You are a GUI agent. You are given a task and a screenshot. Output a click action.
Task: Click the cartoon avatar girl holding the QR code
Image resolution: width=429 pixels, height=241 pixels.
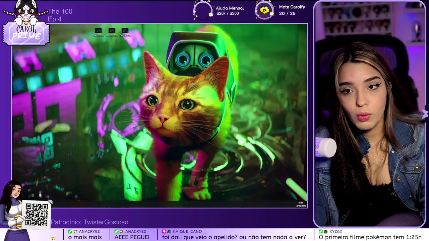click(x=13, y=211)
